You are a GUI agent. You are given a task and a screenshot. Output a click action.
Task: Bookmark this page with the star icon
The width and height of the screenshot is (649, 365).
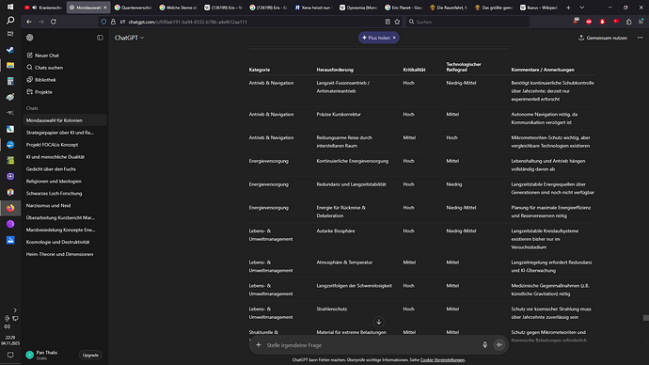point(397,22)
